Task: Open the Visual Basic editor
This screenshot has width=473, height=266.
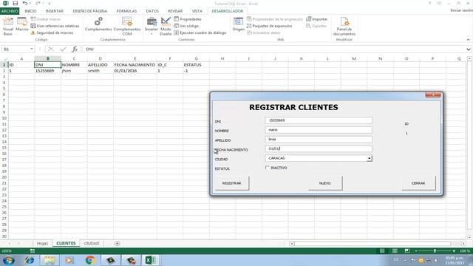Action: pyautogui.click(x=8, y=27)
